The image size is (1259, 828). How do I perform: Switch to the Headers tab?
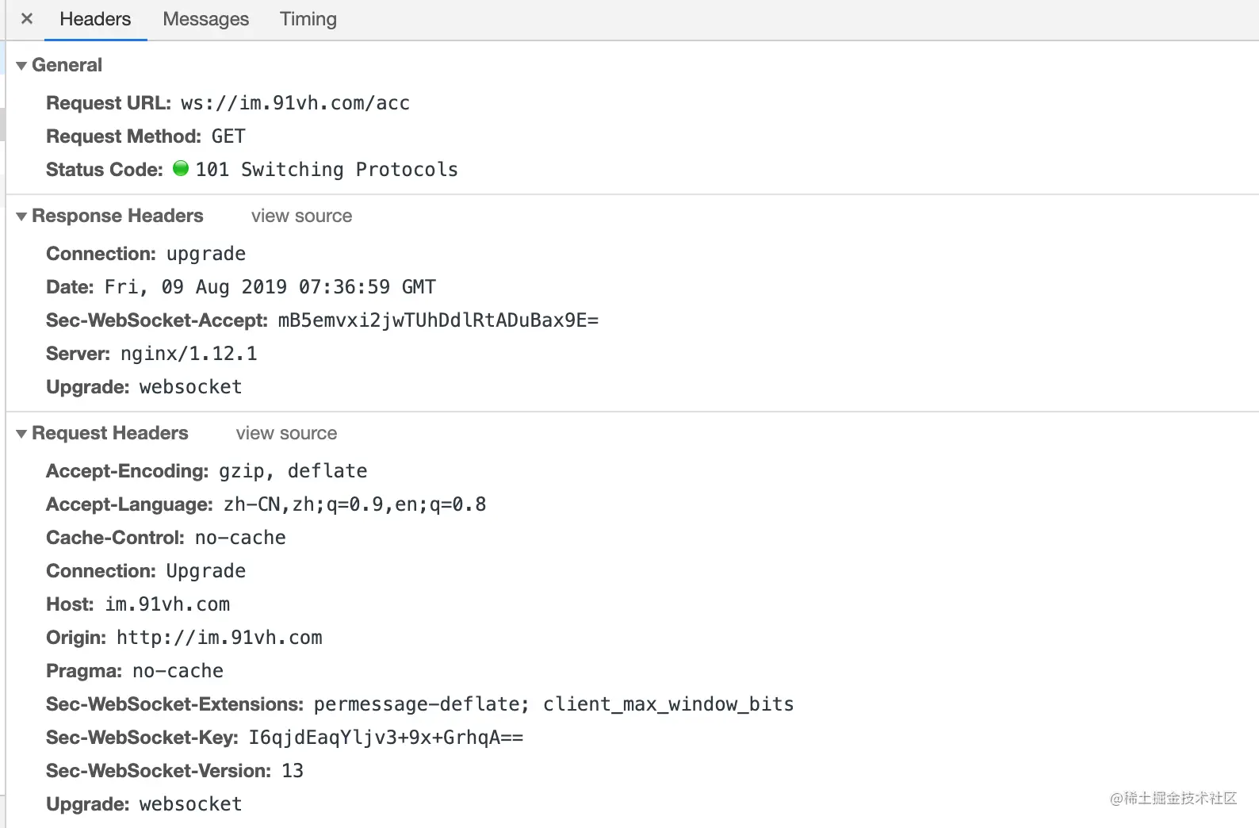[95, 19]
